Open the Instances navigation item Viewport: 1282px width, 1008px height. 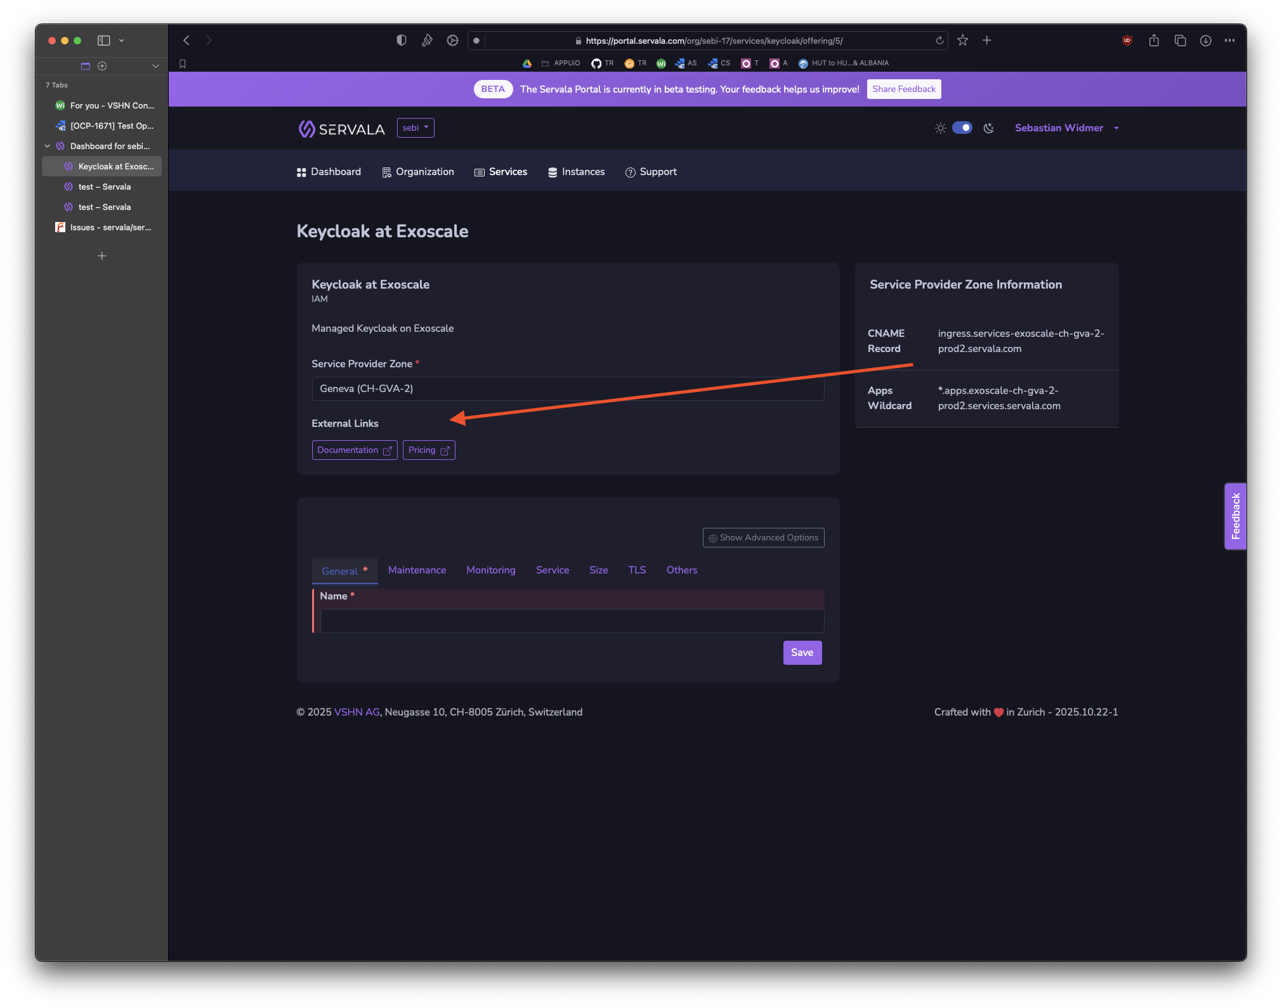click(x=576, y=172)
